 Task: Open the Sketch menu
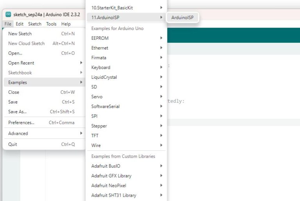(35, 24)
